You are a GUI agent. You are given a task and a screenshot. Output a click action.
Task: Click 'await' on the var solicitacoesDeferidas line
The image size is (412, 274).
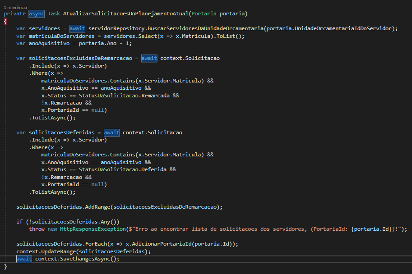(x=111, y=132)
